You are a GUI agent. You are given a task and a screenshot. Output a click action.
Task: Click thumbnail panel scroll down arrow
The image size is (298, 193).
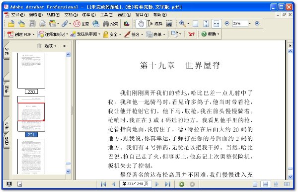[x=68, y=172]
